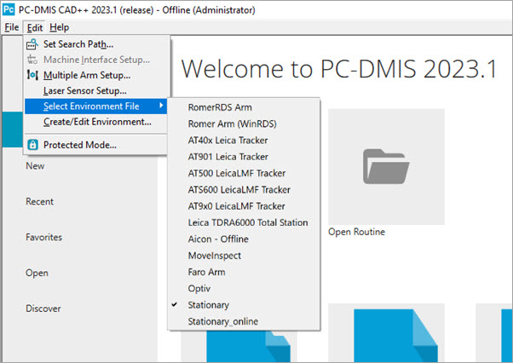Click the Multiple Arm Setup icon
The image size is (513, 363).
pyautogui.click(x=32, y=75)
